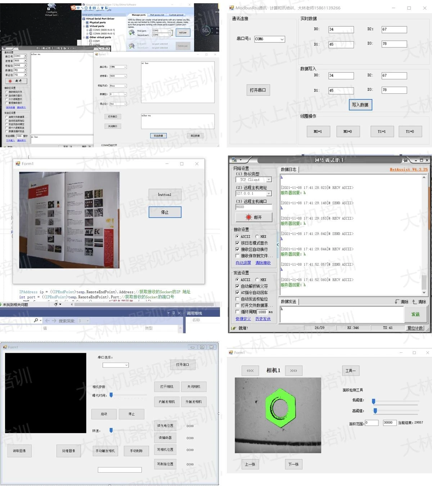
Task: Switch to the Port access list tab
Action: pos(157,15)
